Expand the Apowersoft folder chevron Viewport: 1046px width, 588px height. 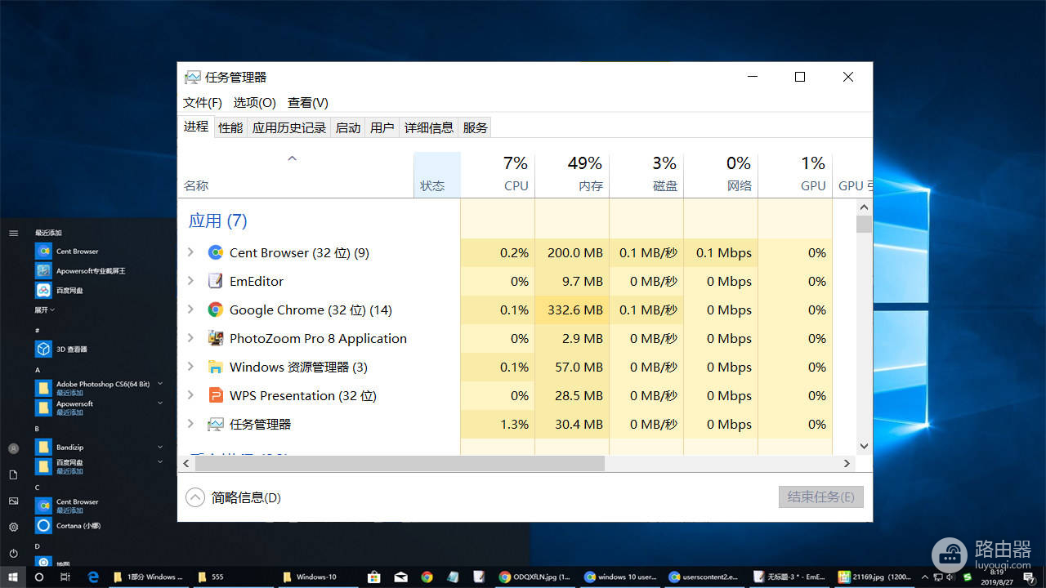(x=160, y=403)
